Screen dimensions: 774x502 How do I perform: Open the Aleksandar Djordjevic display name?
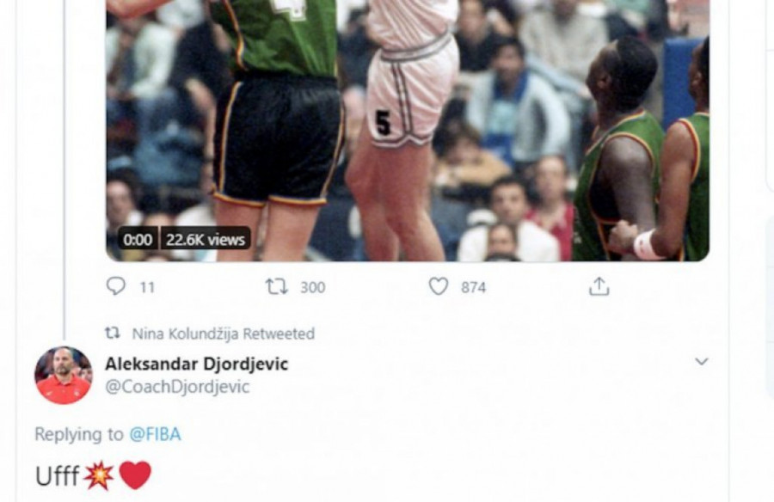click(x=196, y=364)
